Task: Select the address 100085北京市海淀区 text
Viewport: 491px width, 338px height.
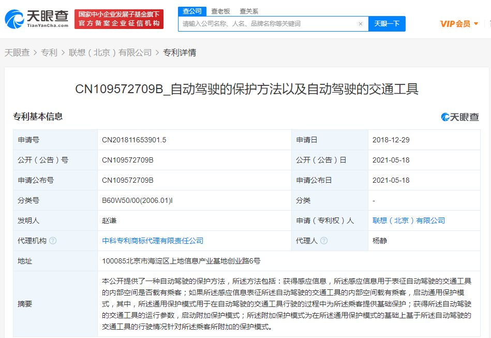Action: coord(181,261)
